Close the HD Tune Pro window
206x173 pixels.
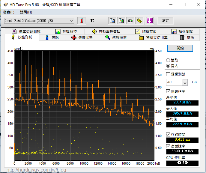point(198,4)
